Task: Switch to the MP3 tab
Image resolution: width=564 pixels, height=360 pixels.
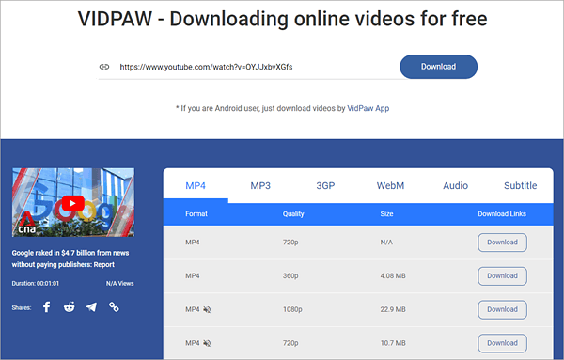Action: (260, 185)
